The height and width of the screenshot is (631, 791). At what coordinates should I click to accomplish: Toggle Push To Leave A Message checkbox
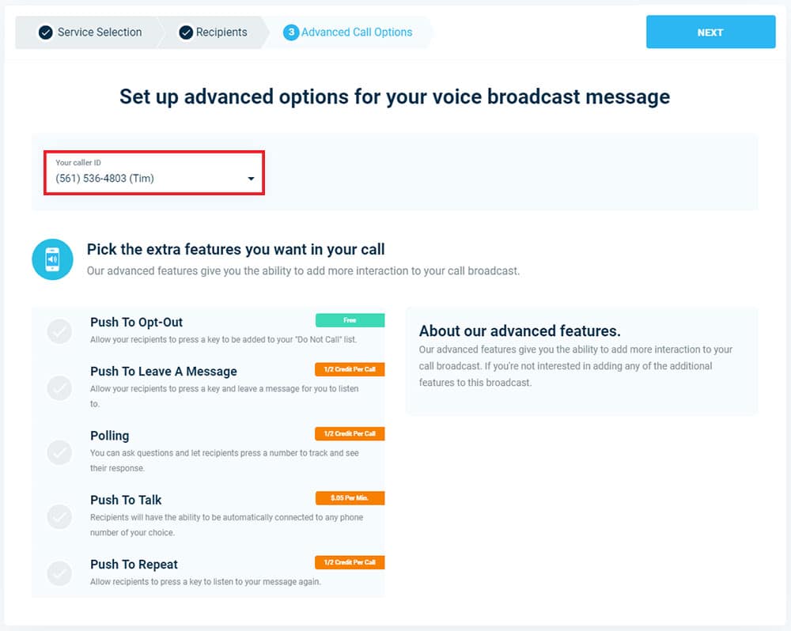59,388
